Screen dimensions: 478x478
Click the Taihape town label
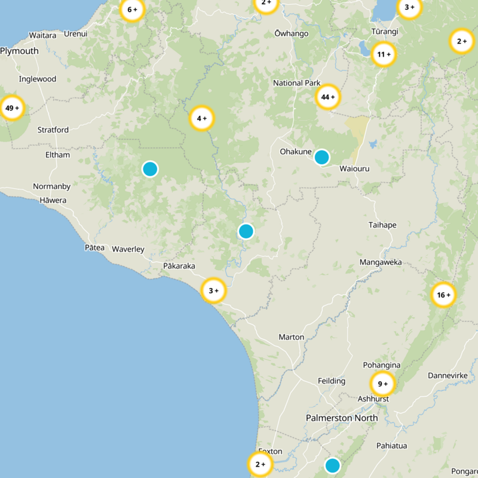(x=382, y=225)
